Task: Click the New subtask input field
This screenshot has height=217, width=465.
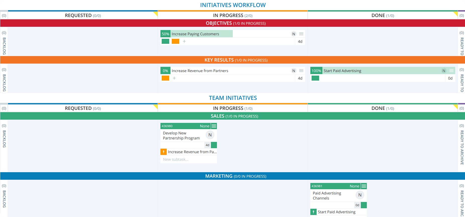Action: [x=188, y=159]
